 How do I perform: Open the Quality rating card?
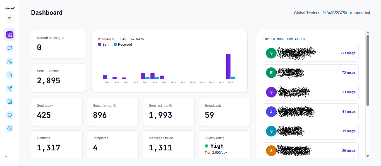225,144
